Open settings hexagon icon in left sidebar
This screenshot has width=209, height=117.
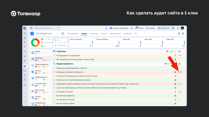[25, 85]
